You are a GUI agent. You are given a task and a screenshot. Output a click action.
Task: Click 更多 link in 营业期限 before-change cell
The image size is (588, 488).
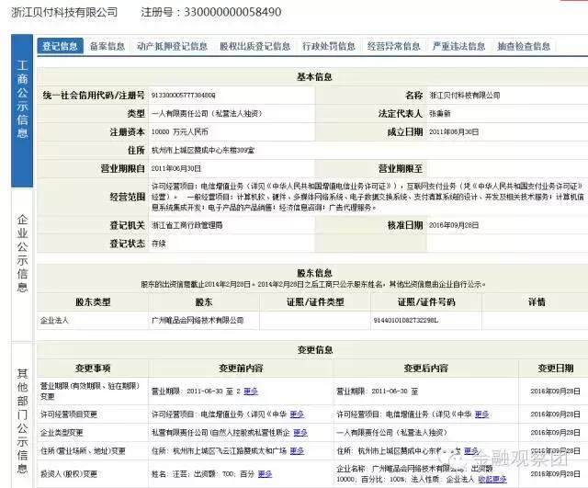(251, 392)
